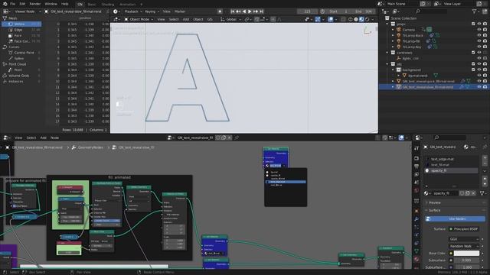
Task: Toggle viewport gizmos
Action: (318, 19)
